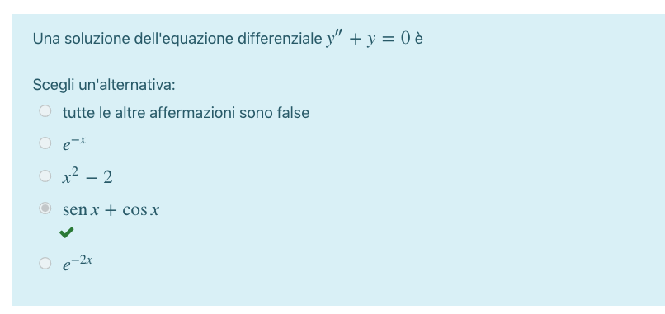Viewport: 665px width, 314px height.
Task: Click the green correct-answer checkmark icon
Action: (x=67, y=232)
